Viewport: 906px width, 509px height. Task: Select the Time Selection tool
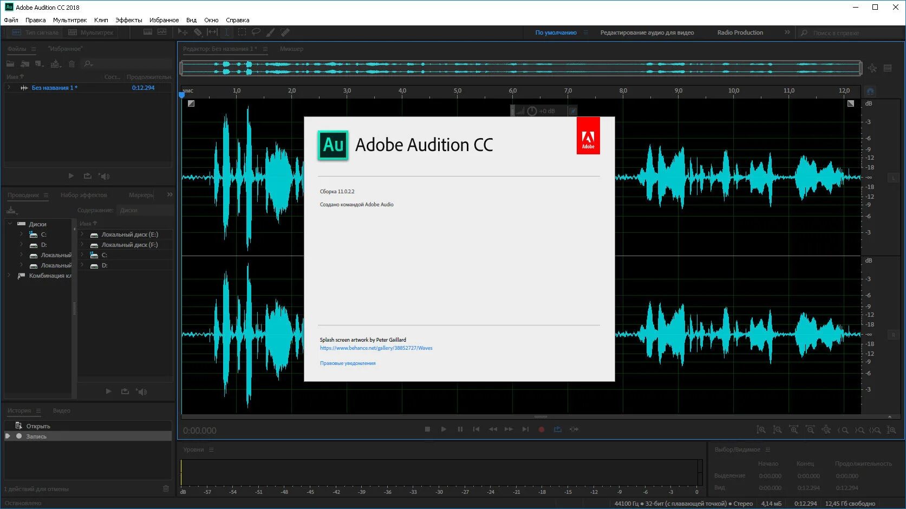tap(227, 32)
